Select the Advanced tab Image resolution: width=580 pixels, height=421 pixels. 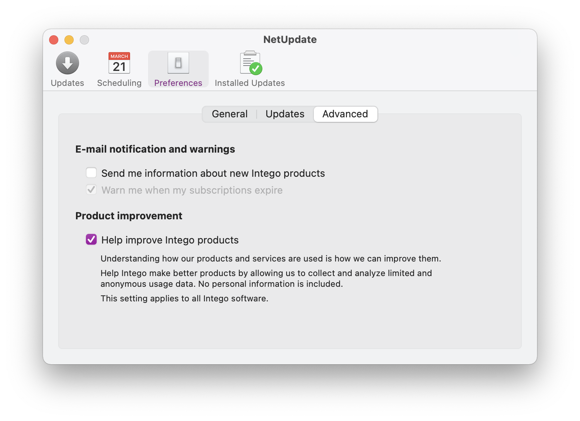coord(345,114)
